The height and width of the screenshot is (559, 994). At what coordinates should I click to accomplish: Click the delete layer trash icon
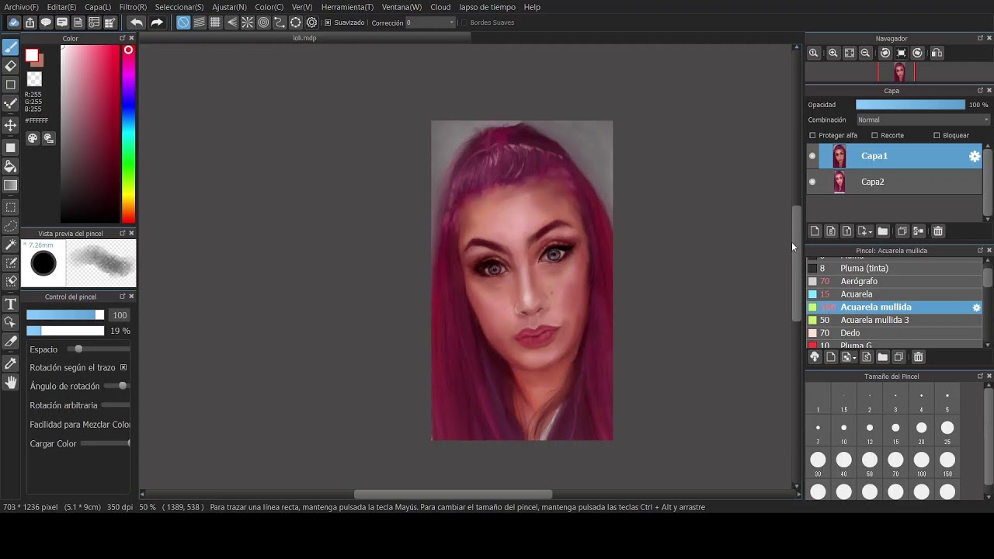938,231
